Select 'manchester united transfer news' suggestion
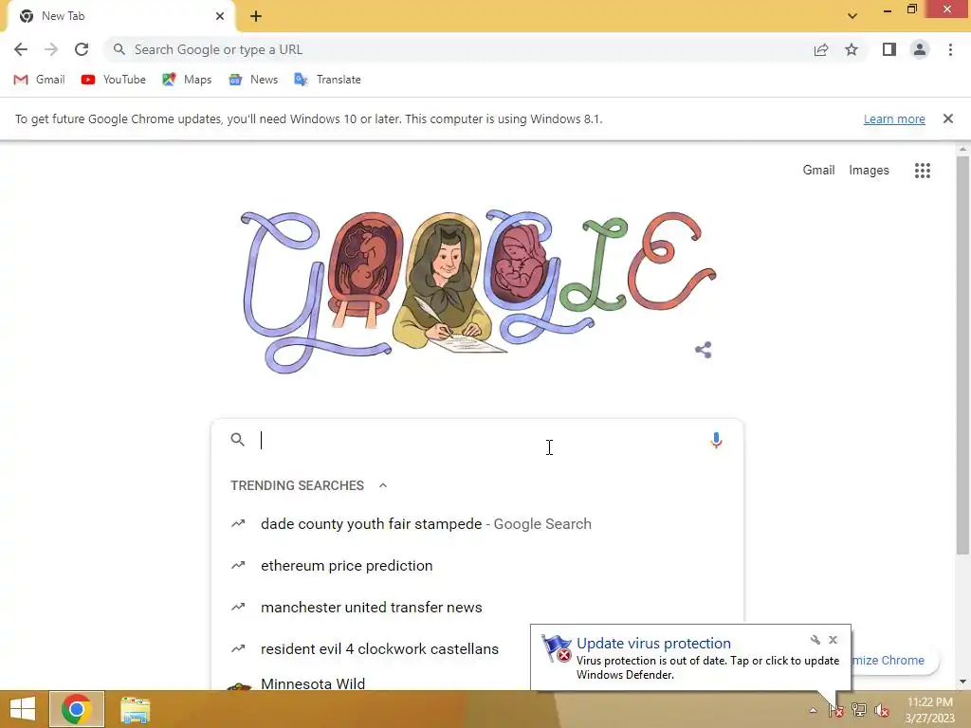The image size is (971, 728). 477,607
